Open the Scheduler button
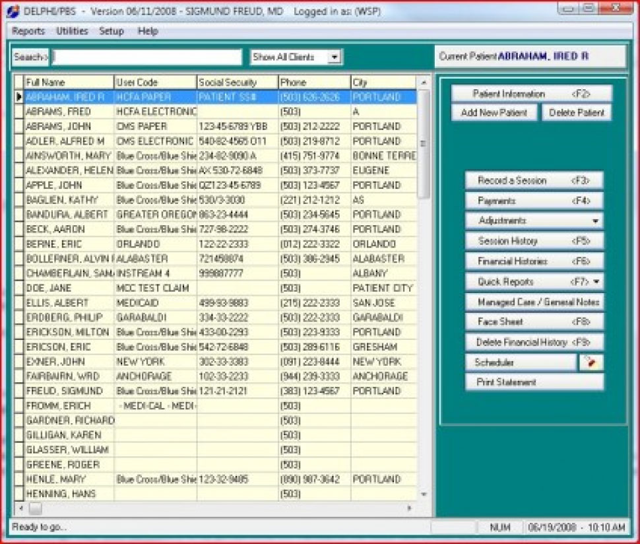 click(521, 362)
